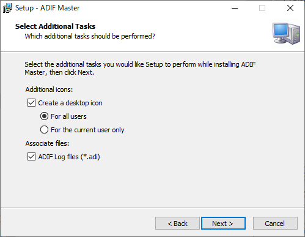
Task: Cancel the installation
Action: coord(275,224)
